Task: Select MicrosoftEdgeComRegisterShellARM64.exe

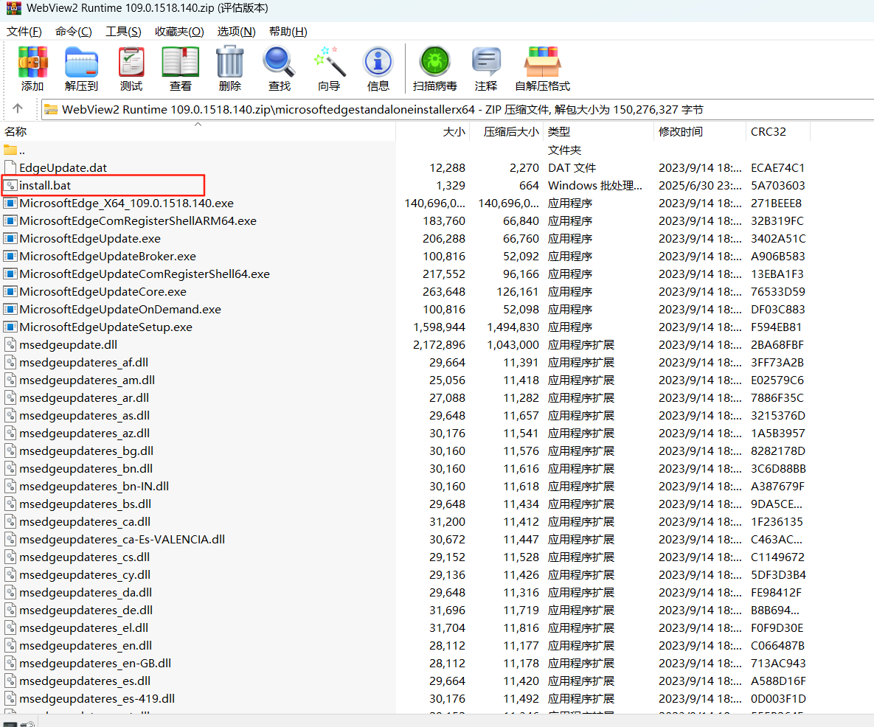Action: click(x=138, y=221)
